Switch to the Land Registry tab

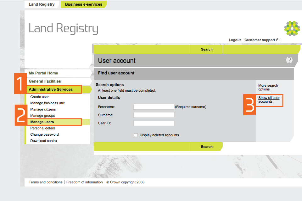(x=42, y=4)
